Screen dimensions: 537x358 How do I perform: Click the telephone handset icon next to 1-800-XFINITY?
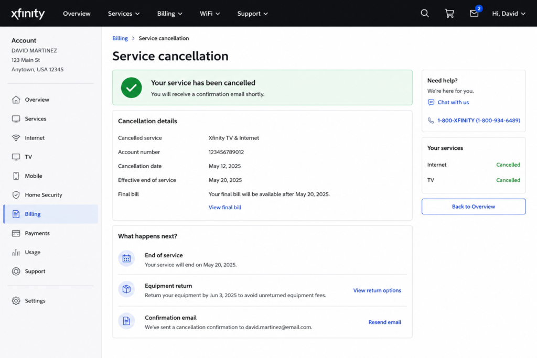(431, 121)
